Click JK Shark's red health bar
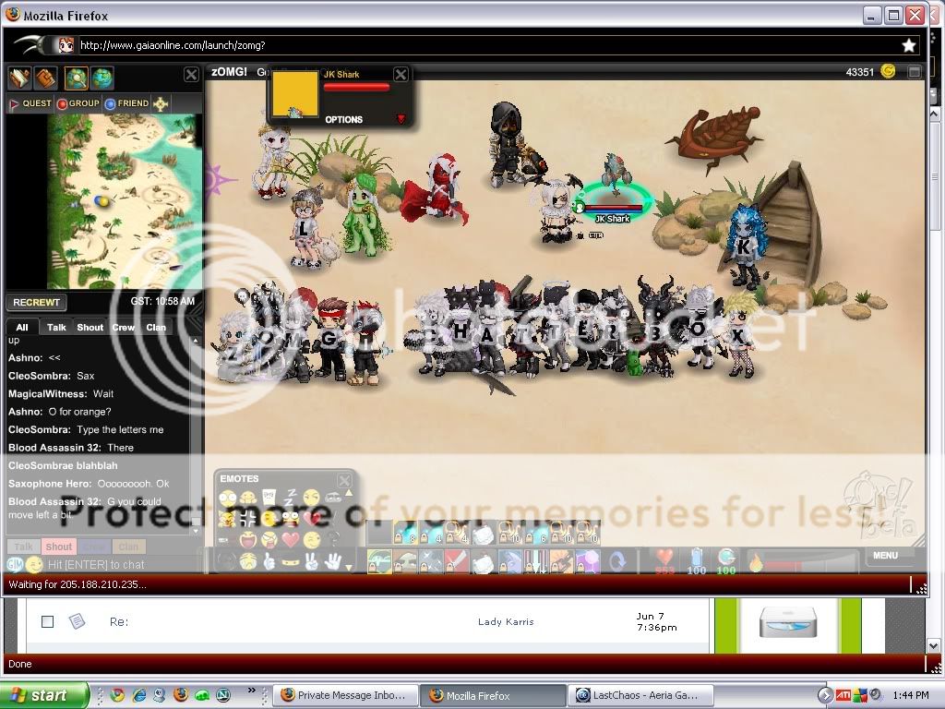 (x=356, y=88)
